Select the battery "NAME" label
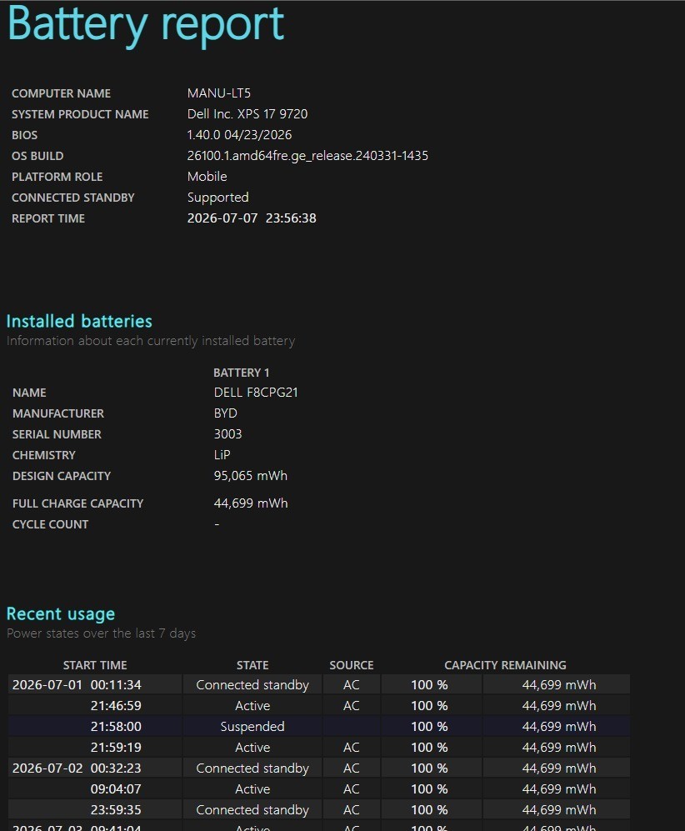The height and width of the screenshot is (831, 685). 29,393
